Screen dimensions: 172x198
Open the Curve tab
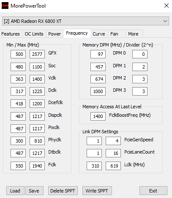pos(99,34)
